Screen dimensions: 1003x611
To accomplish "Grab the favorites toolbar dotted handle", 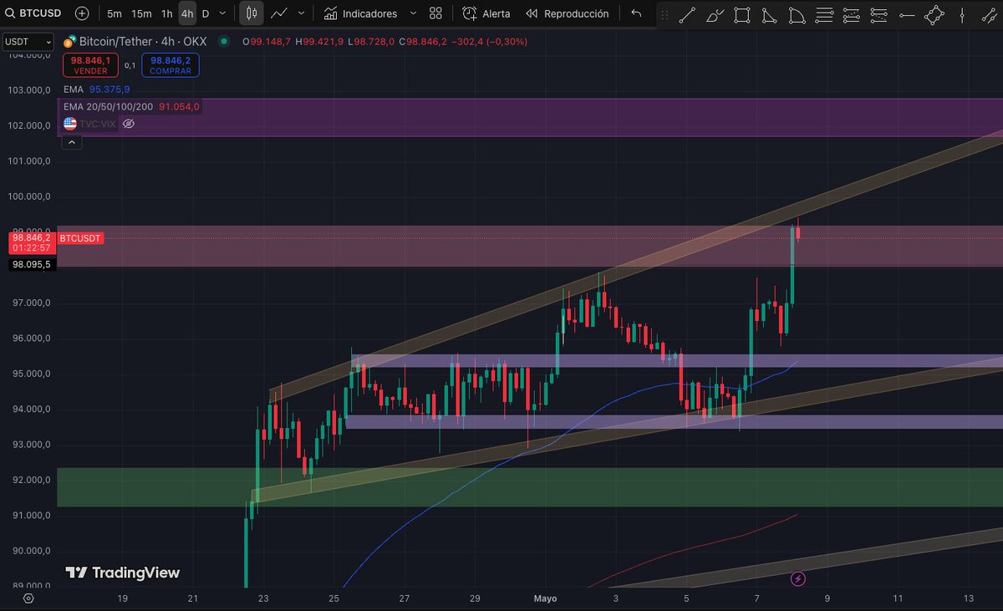I will [664, 14].
